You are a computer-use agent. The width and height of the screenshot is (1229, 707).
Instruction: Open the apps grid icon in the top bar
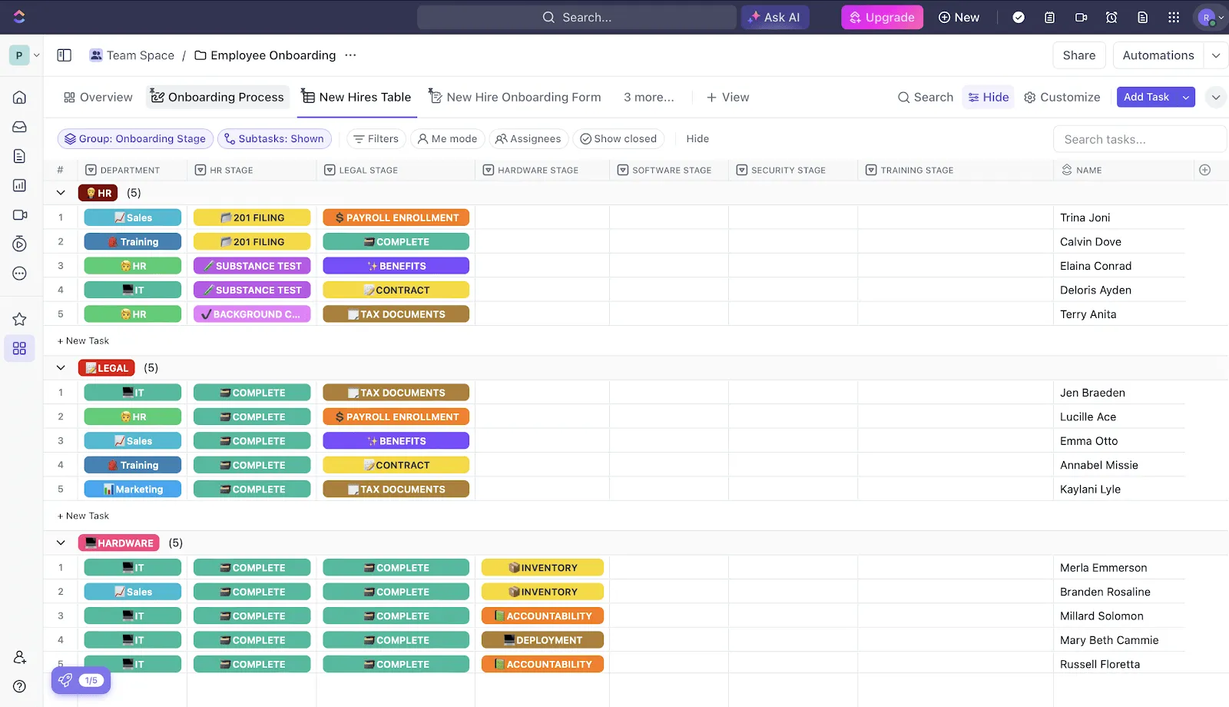(x=1174, y=17)
